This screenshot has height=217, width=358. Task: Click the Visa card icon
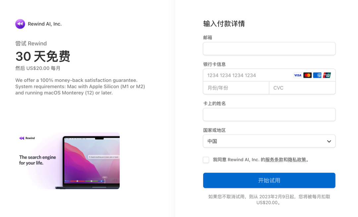click(x=297, y=75)
